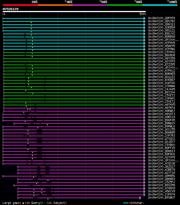Select label UniRef100_B9SZM9
The image size is (180, 205).
[161, 185]
